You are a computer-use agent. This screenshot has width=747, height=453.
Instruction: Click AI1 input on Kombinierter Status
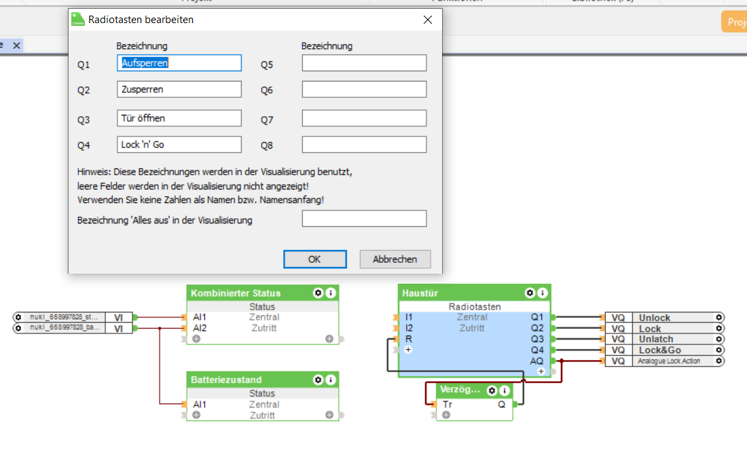pyautogui.click(x=200, y=317)
